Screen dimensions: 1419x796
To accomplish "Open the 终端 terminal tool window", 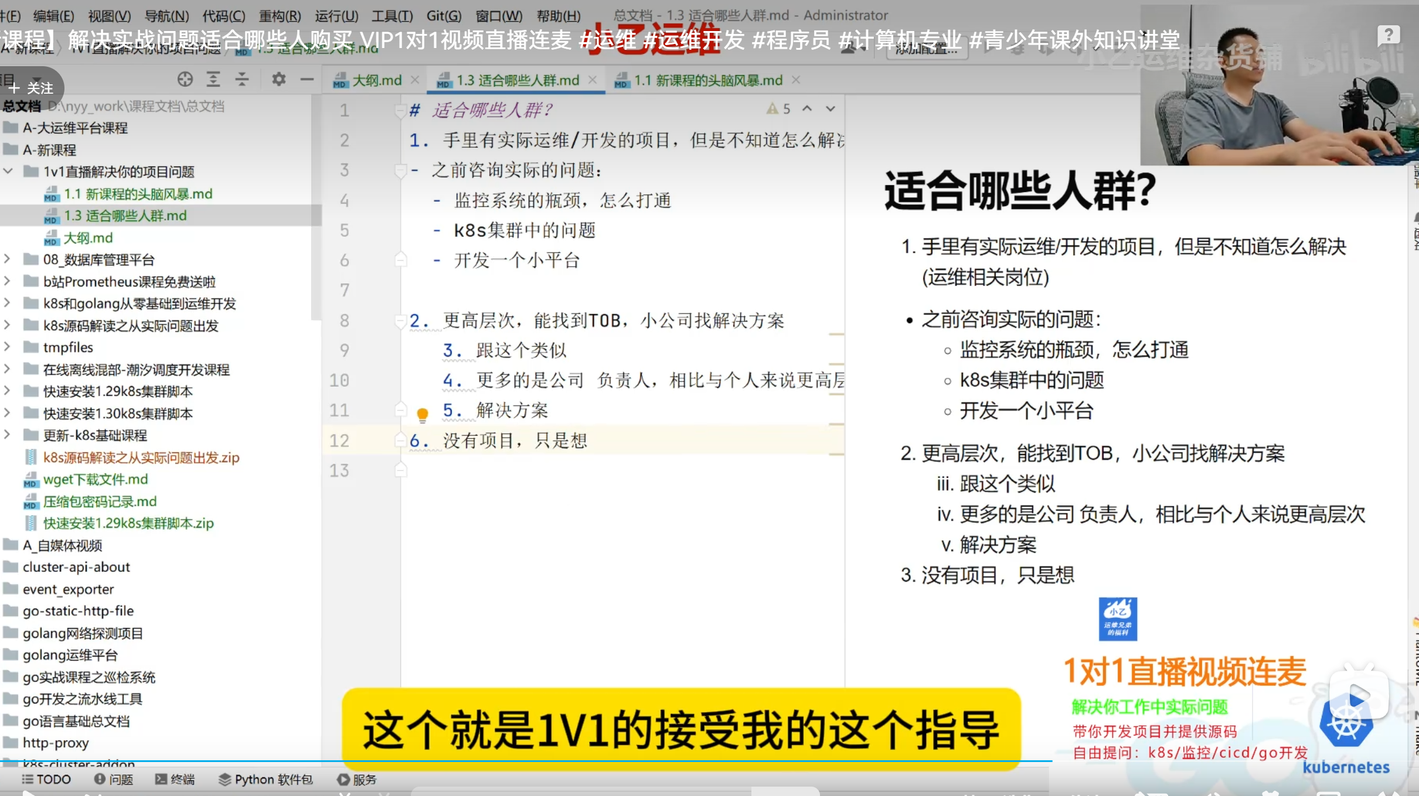I will (175, 780).
